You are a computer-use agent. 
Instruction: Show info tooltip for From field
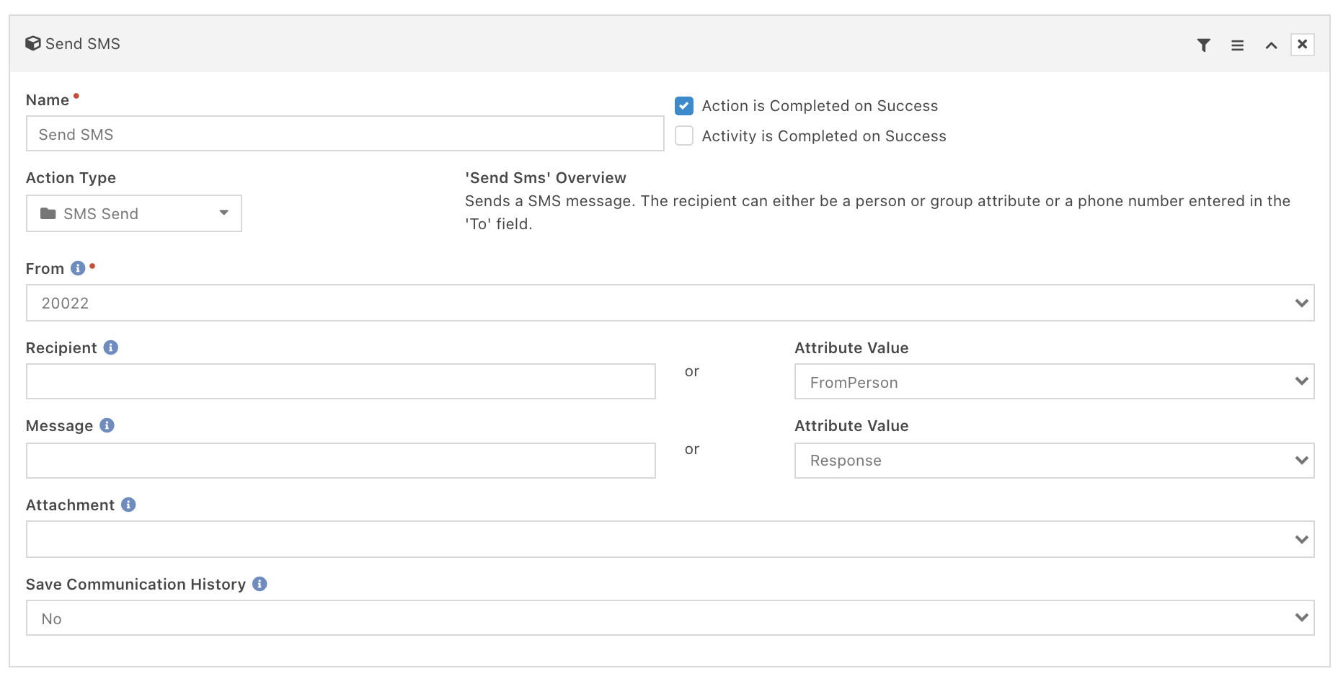tap(78, 268)
